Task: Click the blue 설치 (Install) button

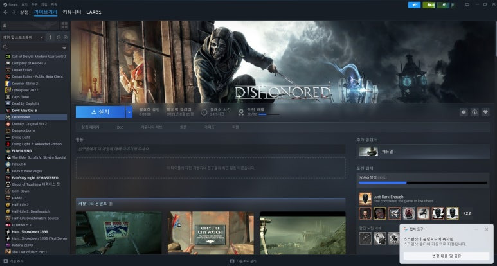Action: click(x=100, y=112)
